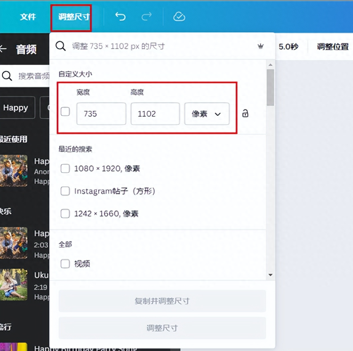The image size is (353, 351).
Task: Click the cloud save status icon
Action: click(179, 17)
